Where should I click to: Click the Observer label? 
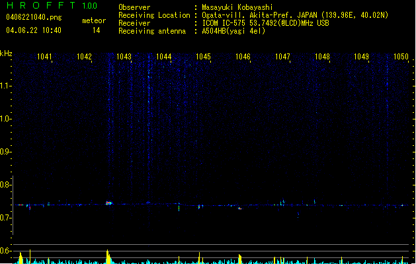(134, 7)
